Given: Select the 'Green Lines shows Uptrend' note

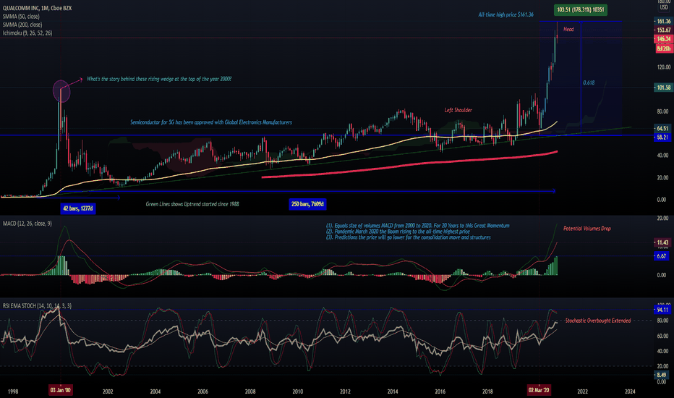Looking at the screenshot, I should [192, 204].
